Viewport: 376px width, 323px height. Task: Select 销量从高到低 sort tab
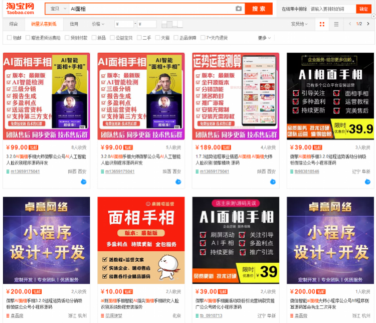pyautogui.click(x=44, y=24)
